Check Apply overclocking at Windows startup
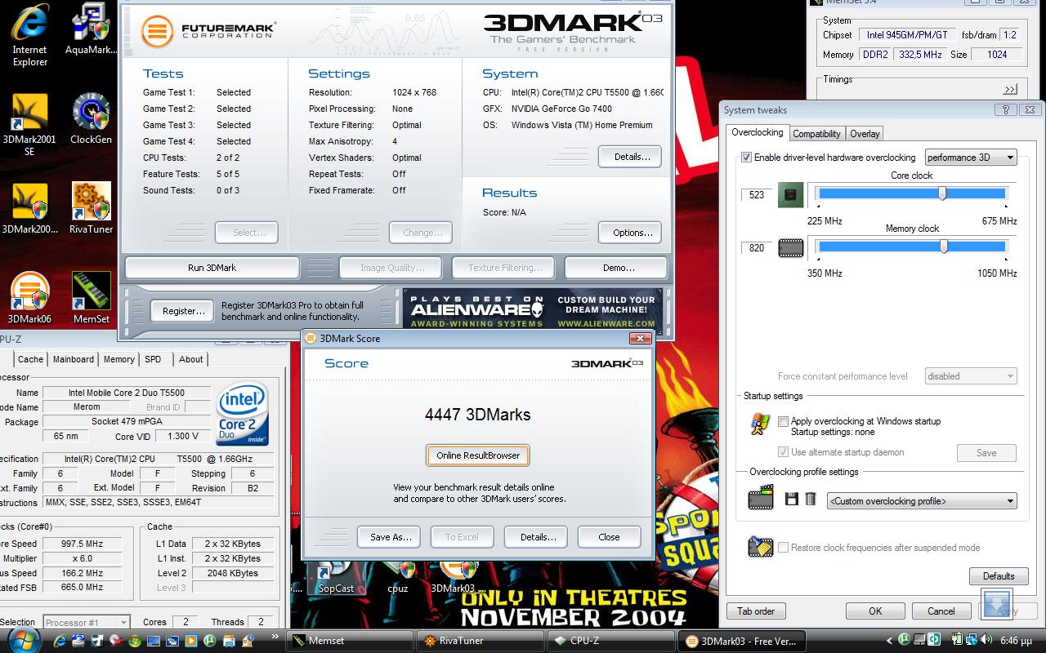The height and width of the screenshot is (653, 1046). click(784, 421)
